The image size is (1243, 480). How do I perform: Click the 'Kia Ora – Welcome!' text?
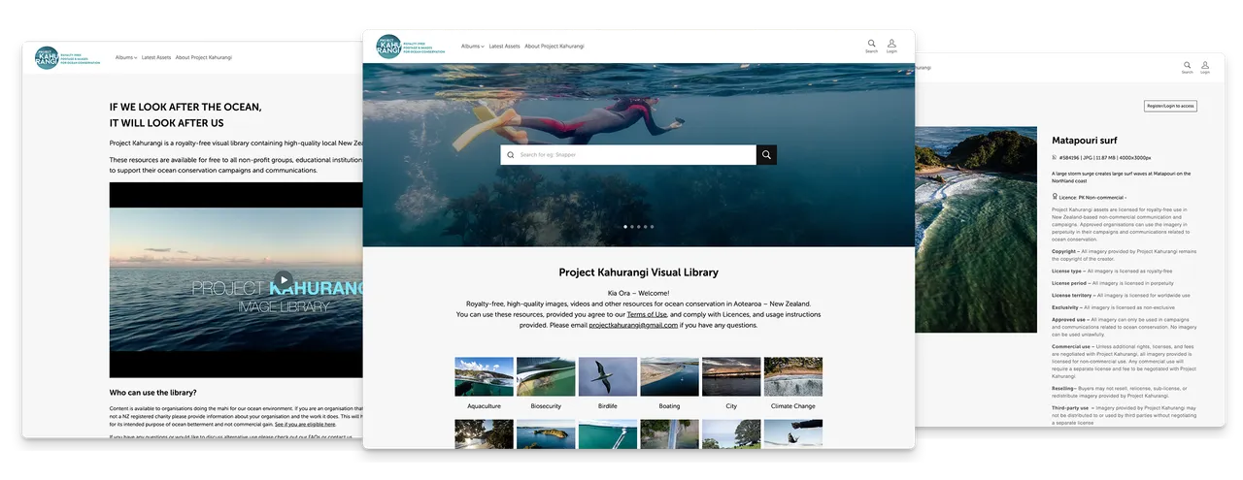pyautogui.click(x=638, y=293)
